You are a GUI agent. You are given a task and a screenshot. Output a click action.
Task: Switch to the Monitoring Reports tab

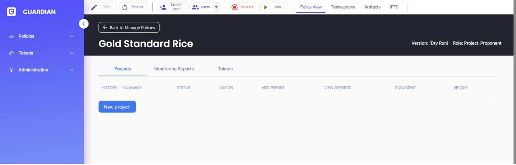tap(174, 69)
